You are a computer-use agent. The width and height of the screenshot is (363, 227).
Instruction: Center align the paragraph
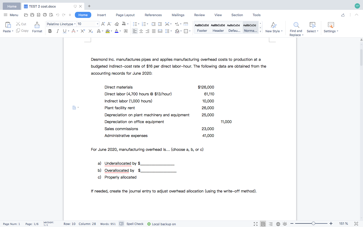(141, 31)
